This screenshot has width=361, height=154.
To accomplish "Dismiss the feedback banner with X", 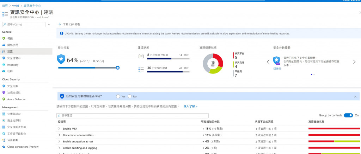I will (x=355, y=97).
